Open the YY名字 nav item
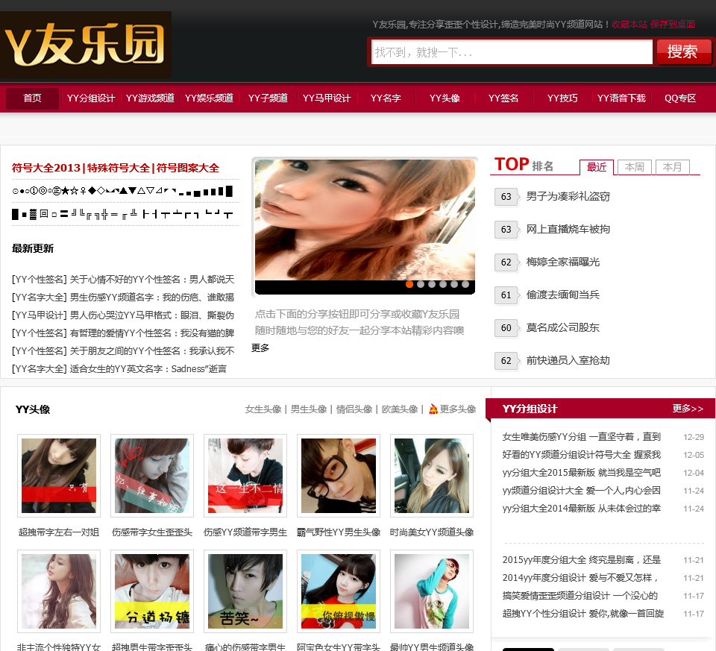This screenshot has width=716, height=651. pos(386,98)
